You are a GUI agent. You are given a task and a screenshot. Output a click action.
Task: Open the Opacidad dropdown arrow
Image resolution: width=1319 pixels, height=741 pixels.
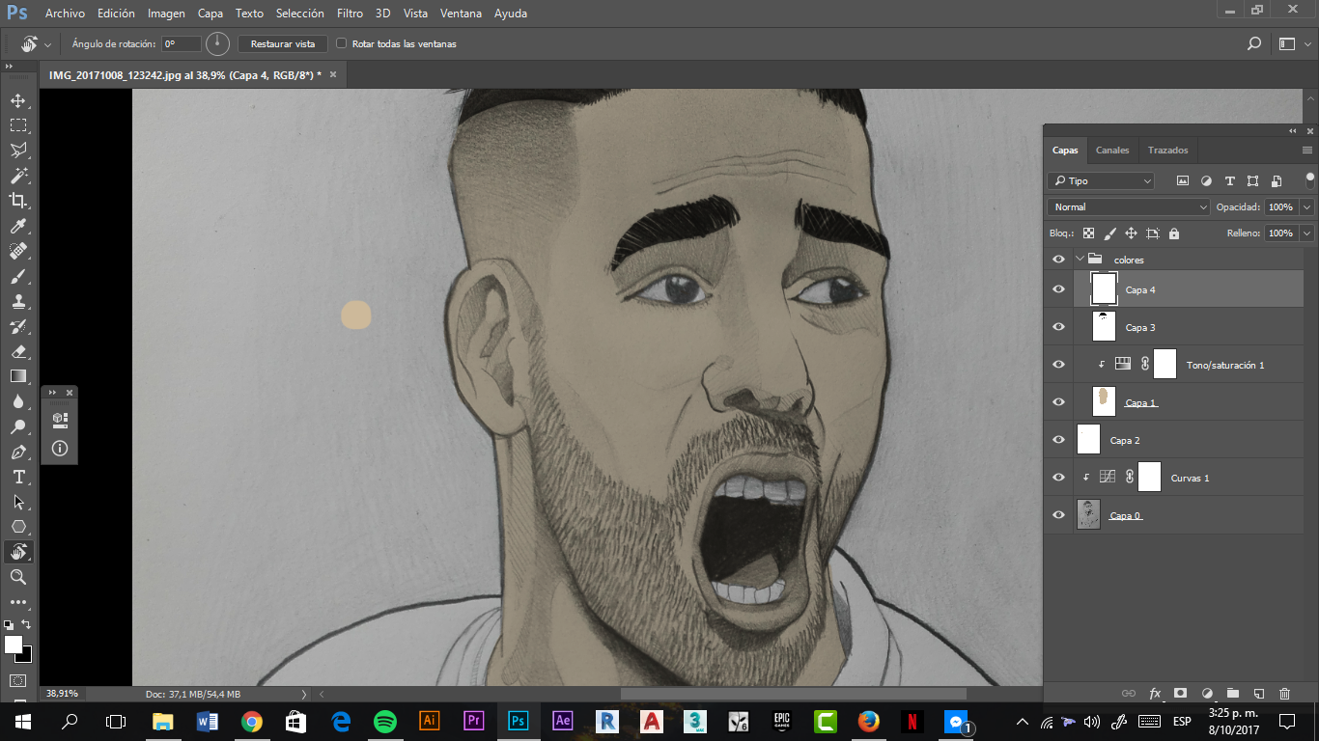coord(1307,206)
